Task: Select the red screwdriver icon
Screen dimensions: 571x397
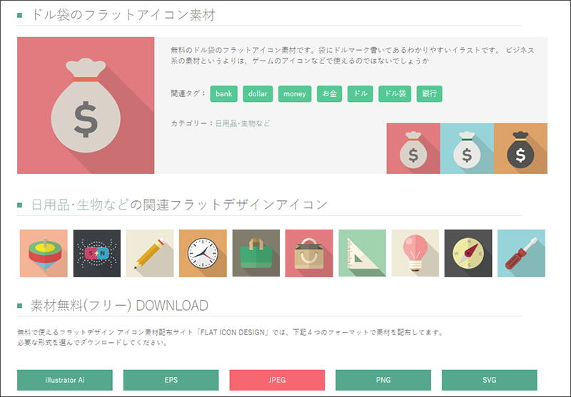Action: coord(521,253)
